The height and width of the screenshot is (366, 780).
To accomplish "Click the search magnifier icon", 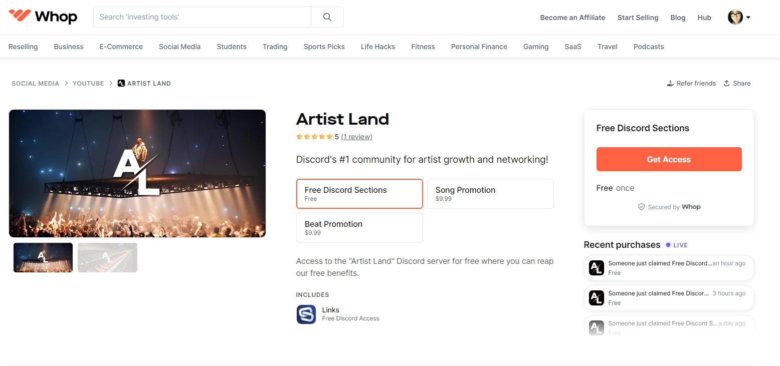I will [x=327, y=17].
